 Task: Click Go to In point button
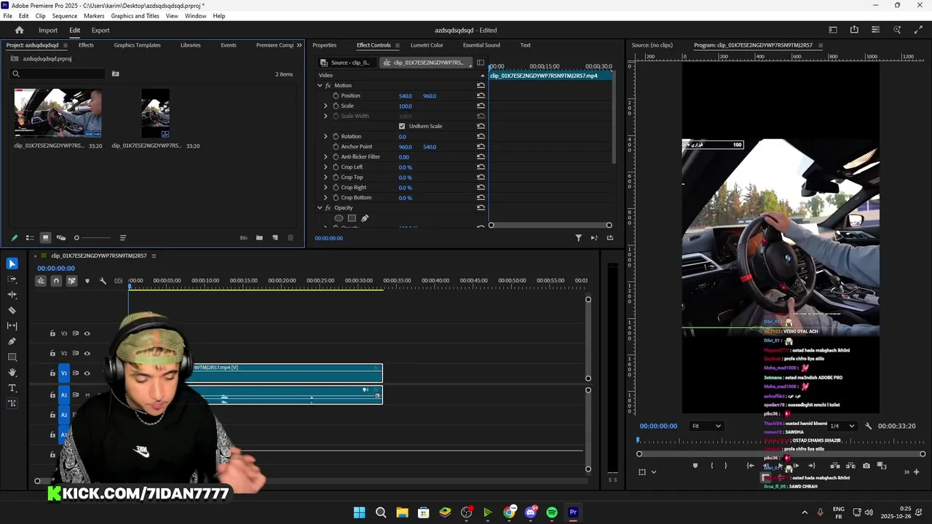pos(751,466)
